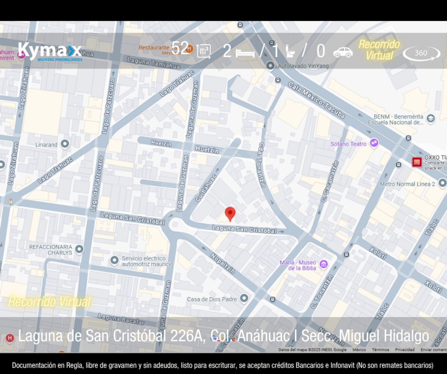The width and height of the screenshot is (447, 374).
Task: Click the 'Documentación en Regla' disclaimer text
Action: pyautogui.click(x=223, y=365)
